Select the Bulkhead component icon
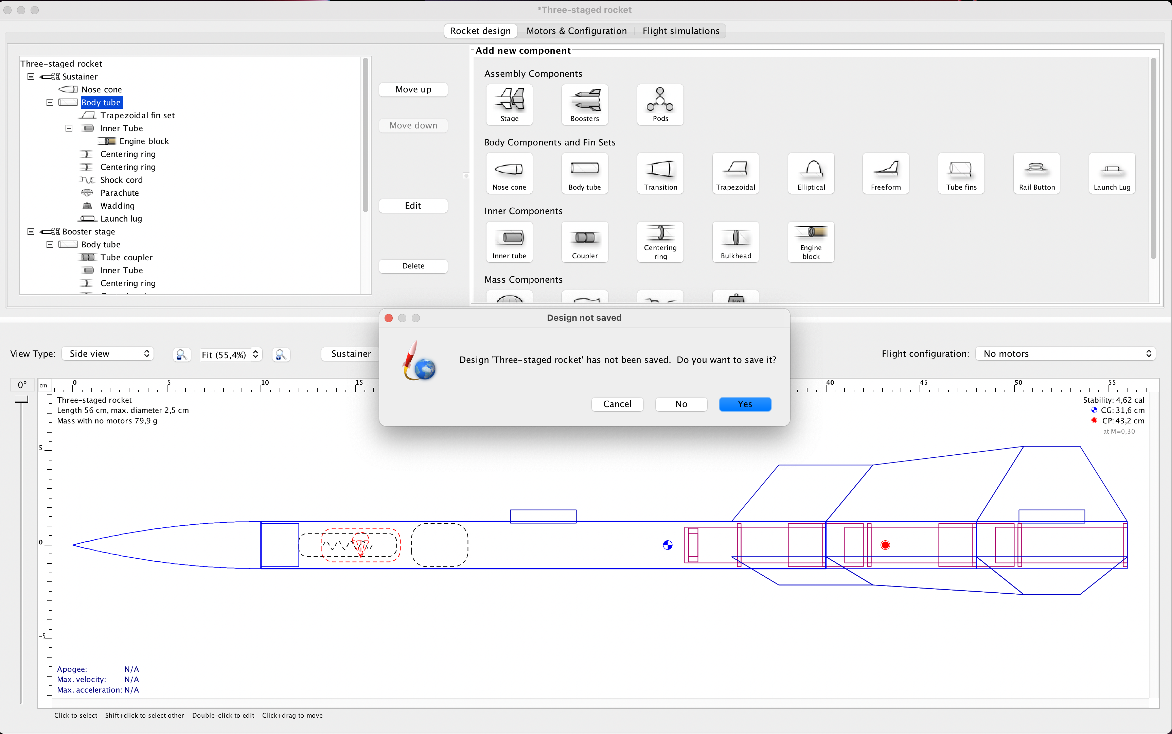 tap(735, 242)
